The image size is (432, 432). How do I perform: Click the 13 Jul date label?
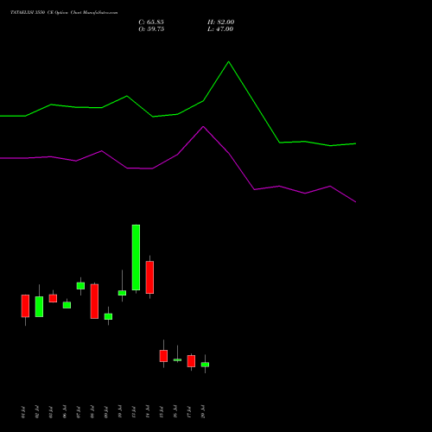point(134,412)
